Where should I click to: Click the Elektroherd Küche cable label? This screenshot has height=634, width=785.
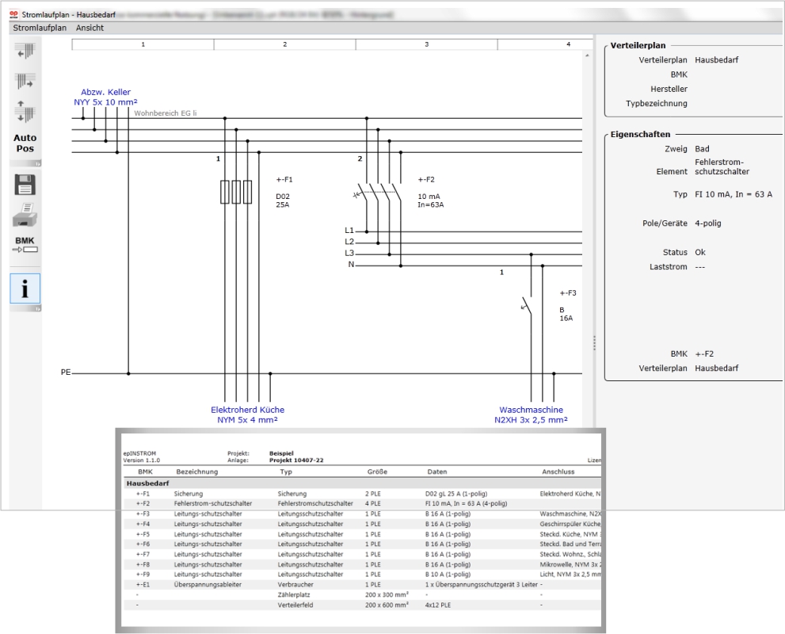point(247,414)
